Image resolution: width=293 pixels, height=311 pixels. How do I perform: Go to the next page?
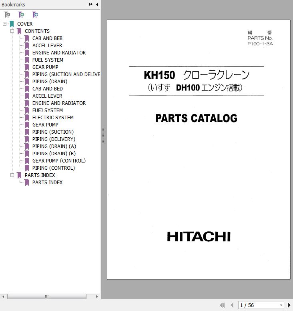(x=289, y=305)
